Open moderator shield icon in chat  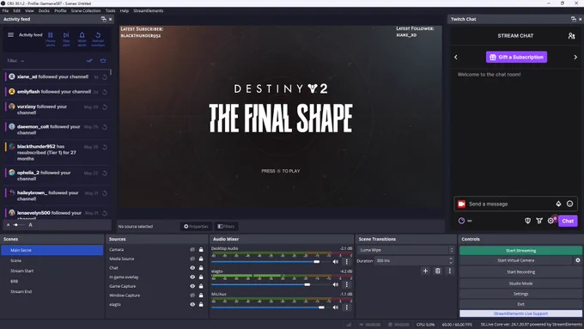[528, 221]
